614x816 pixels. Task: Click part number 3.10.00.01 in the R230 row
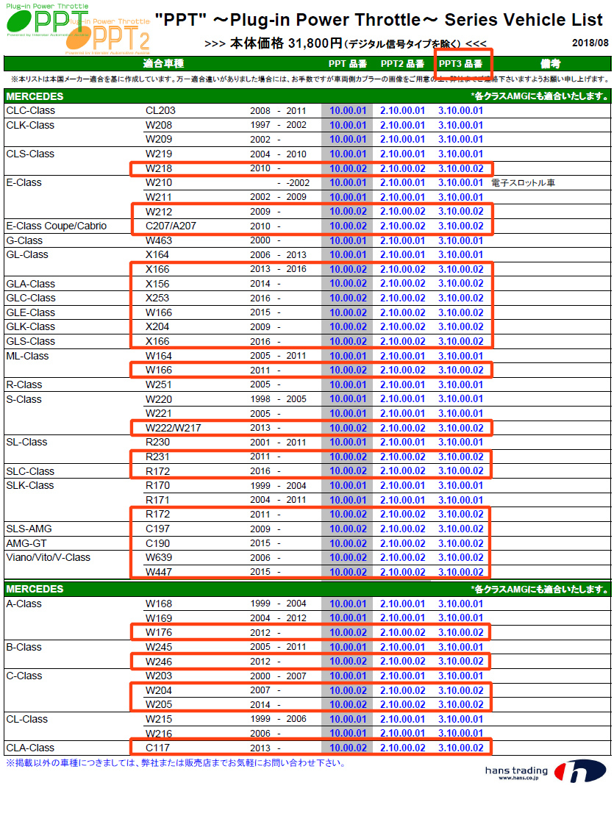pyautogui.click(x=460, y=442)
